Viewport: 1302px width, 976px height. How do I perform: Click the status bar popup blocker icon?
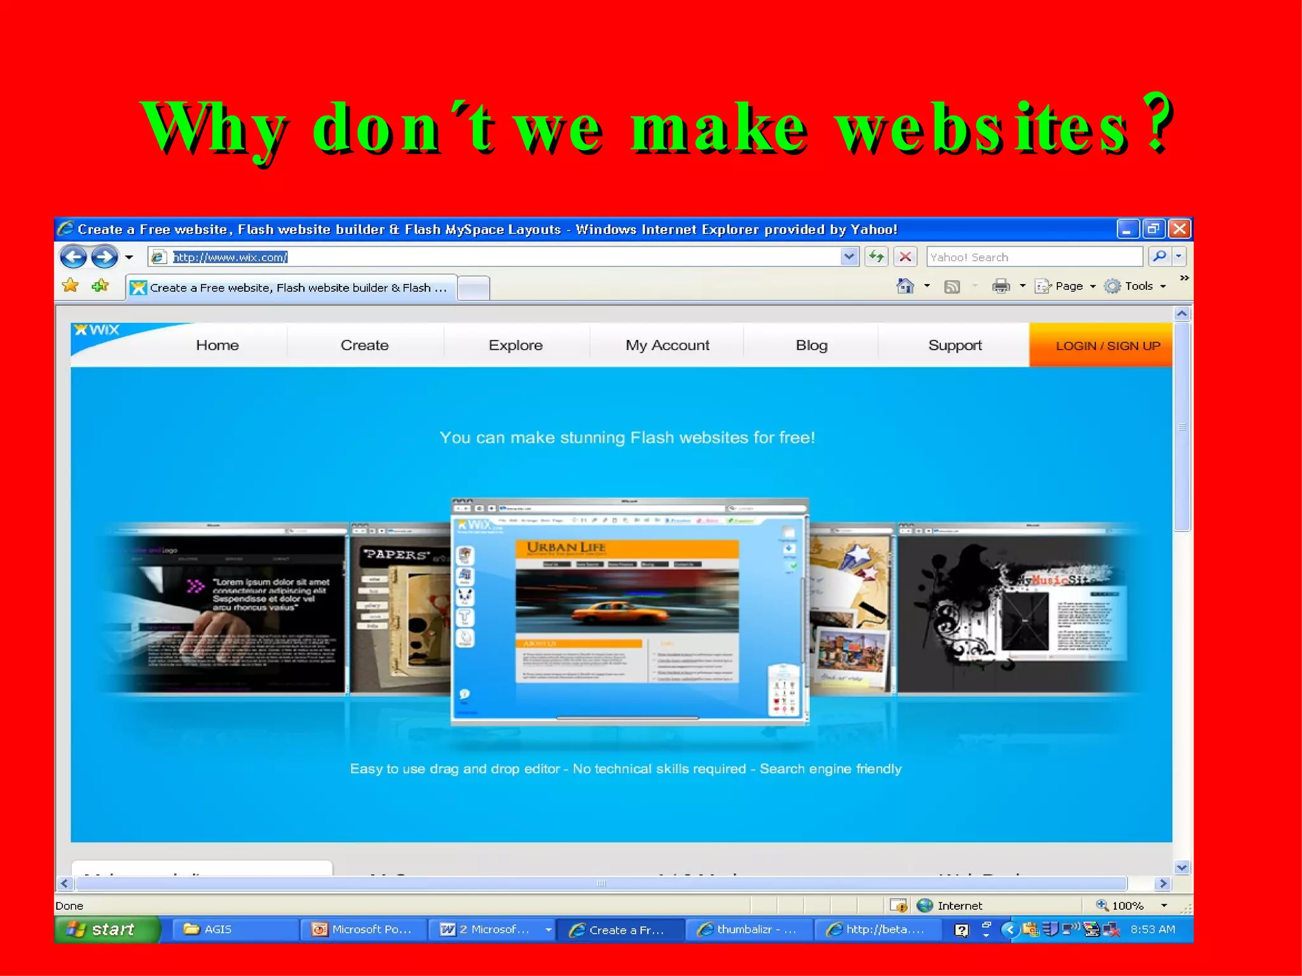[x=898, y=905]
